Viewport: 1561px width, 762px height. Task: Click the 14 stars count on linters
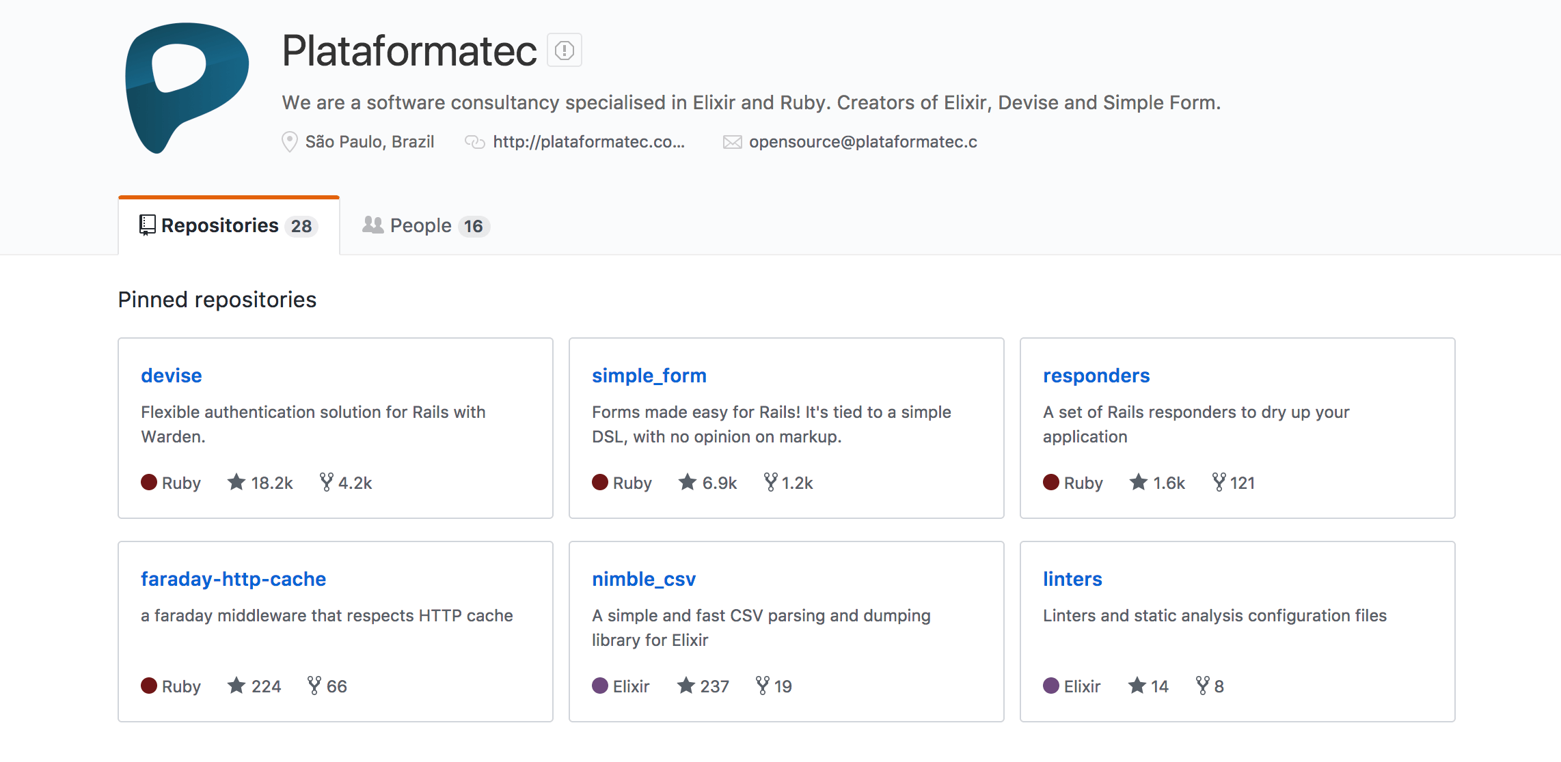click(1160, 687)
